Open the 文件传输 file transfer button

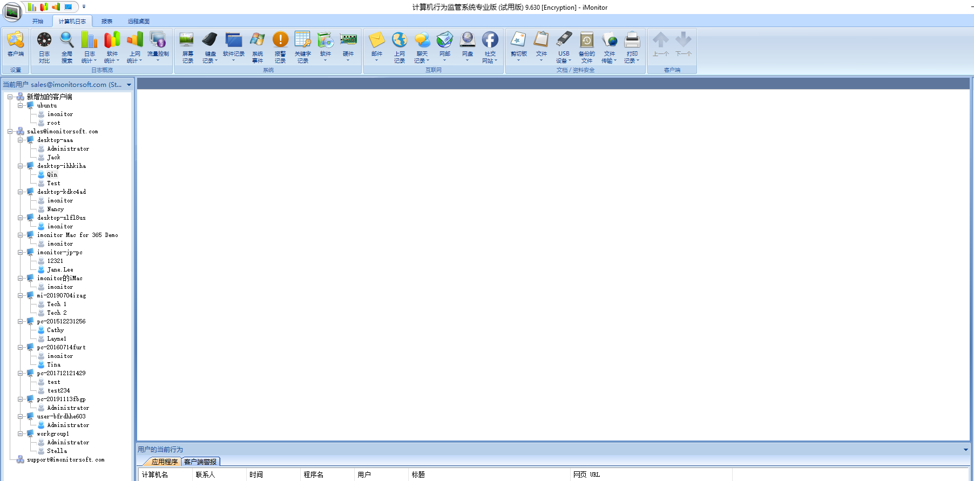pos(610,47)
